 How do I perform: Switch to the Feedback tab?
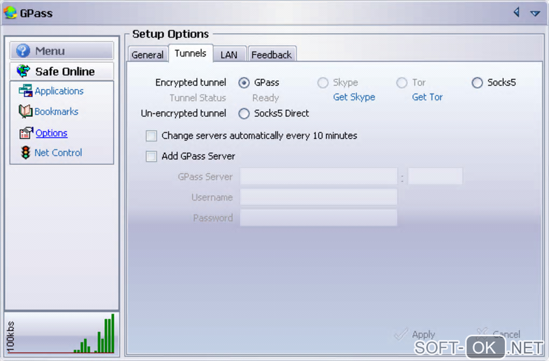[x=271, y=55]
